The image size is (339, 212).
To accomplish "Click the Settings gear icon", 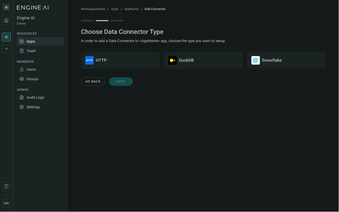I will (x=22, y=107).
